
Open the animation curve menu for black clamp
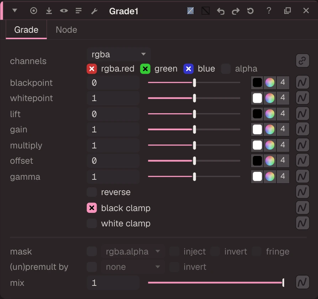pos(302,208)
